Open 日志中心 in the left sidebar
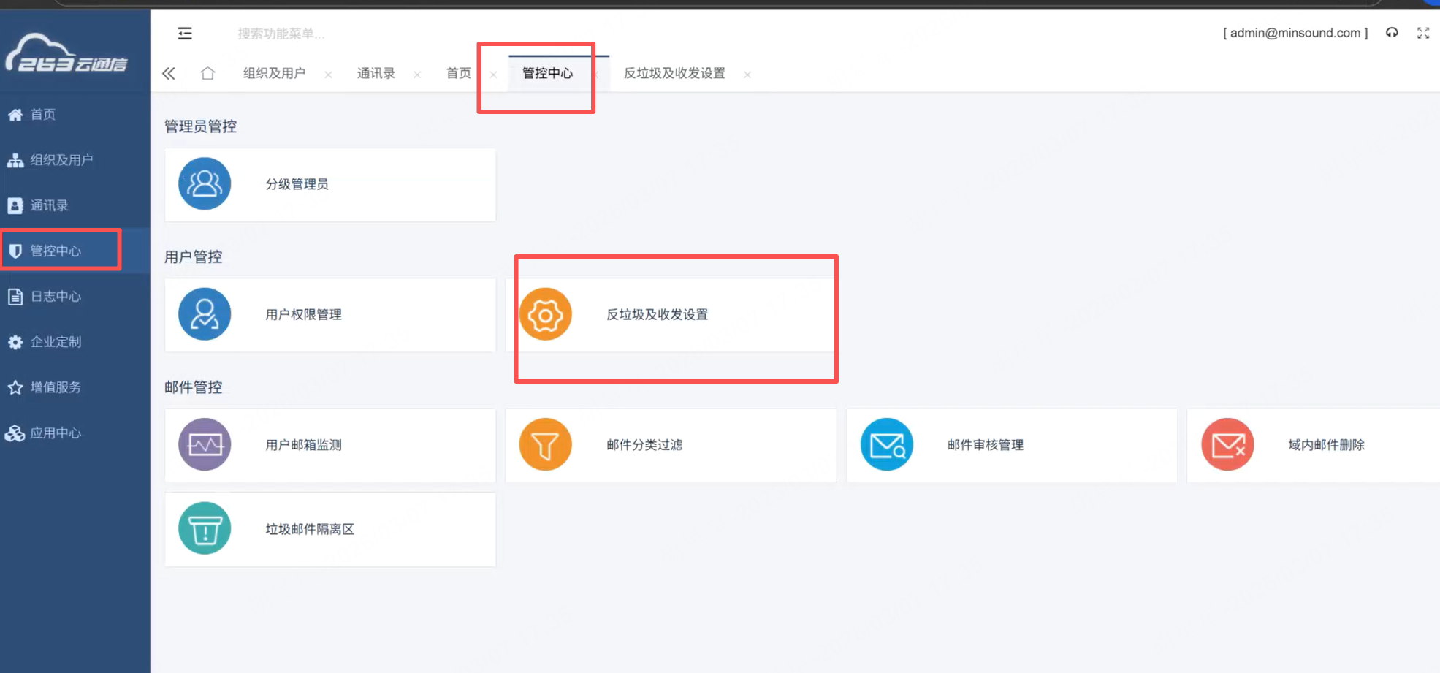 [75, 296]
